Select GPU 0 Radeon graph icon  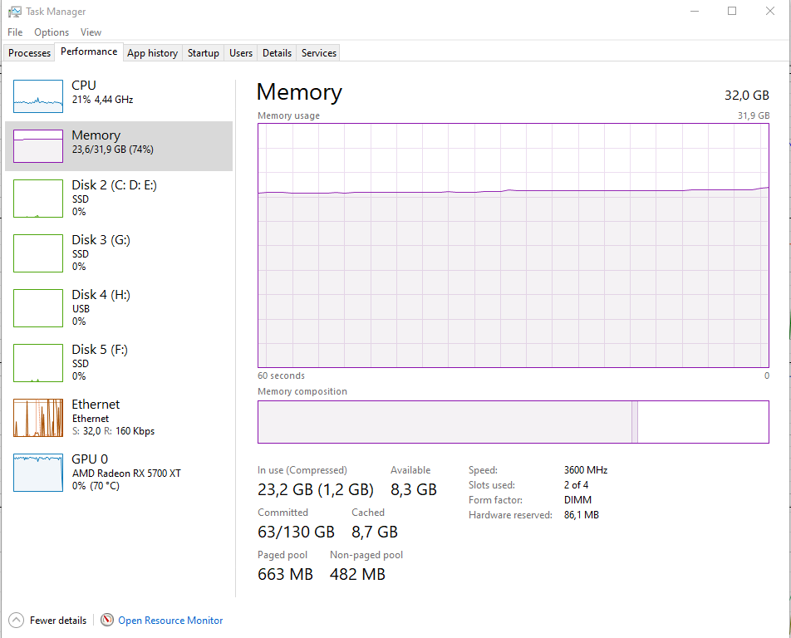point(38,472)
